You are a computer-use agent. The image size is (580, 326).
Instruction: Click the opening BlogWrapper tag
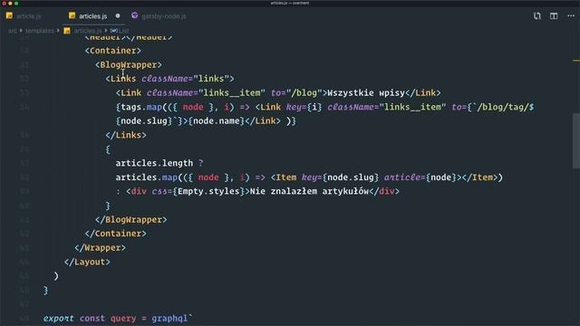pyautogui.click(x=129, y=64)
